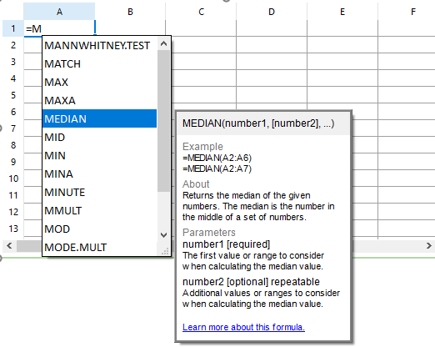This screenshot has width=435, height=347.
Task: Select row 9 header
Action: click(13, 162)
